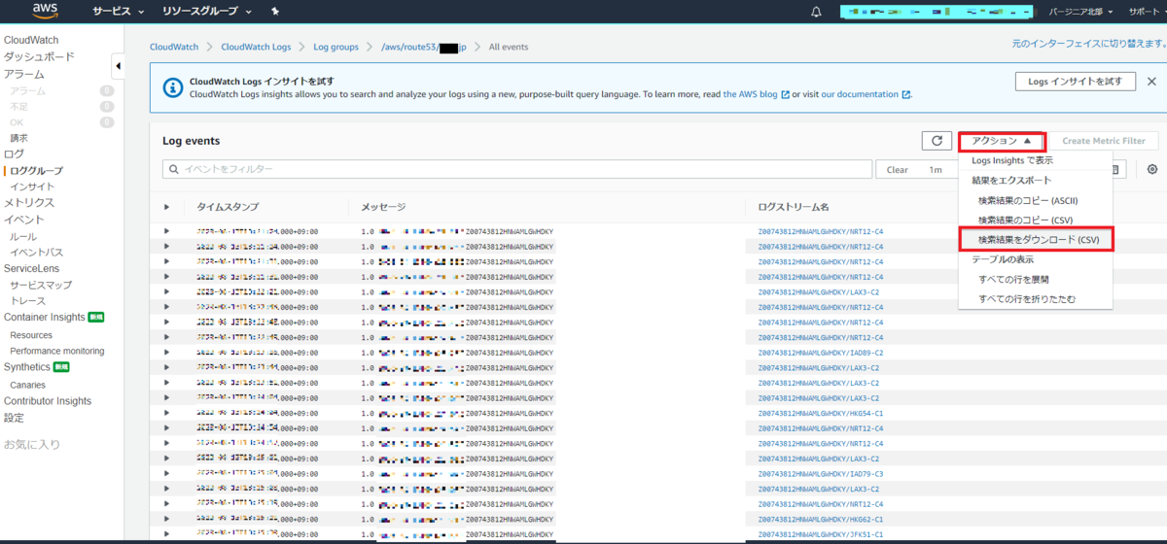Expand the row with stream JFK51-C1
The image size is (1167, 544).
[166, 534]
